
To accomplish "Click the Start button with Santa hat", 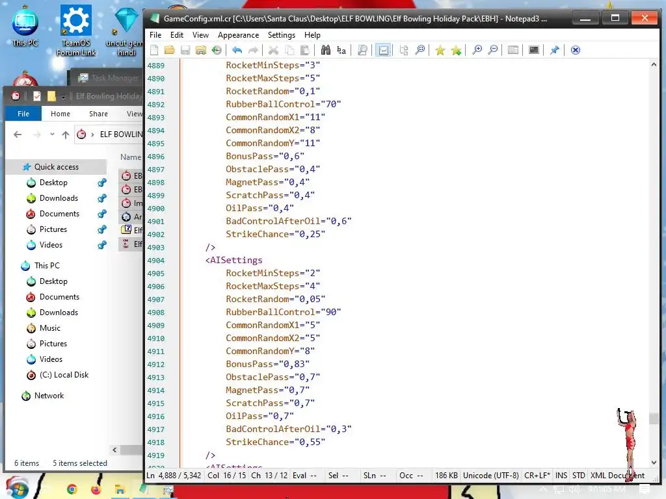I will click(x=16, y=489).
